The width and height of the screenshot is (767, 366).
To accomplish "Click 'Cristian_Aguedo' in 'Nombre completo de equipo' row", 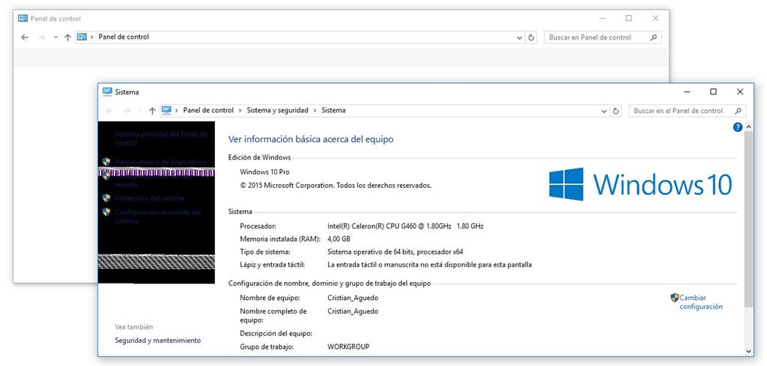I will coord(353,311).
